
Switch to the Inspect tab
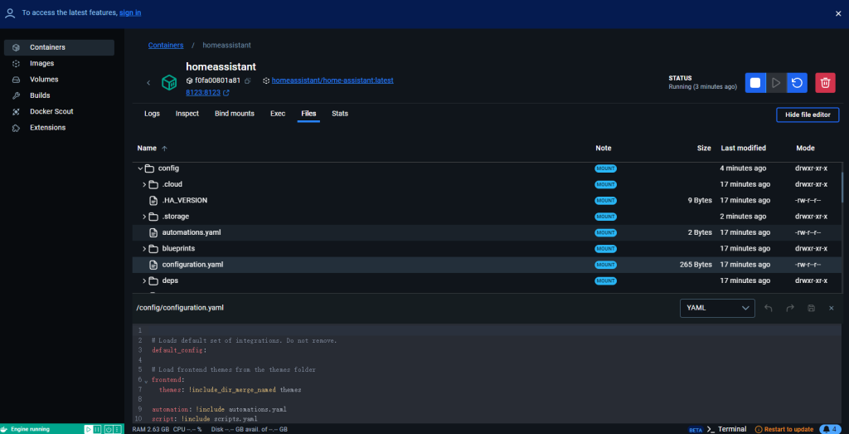pos(187,114)
